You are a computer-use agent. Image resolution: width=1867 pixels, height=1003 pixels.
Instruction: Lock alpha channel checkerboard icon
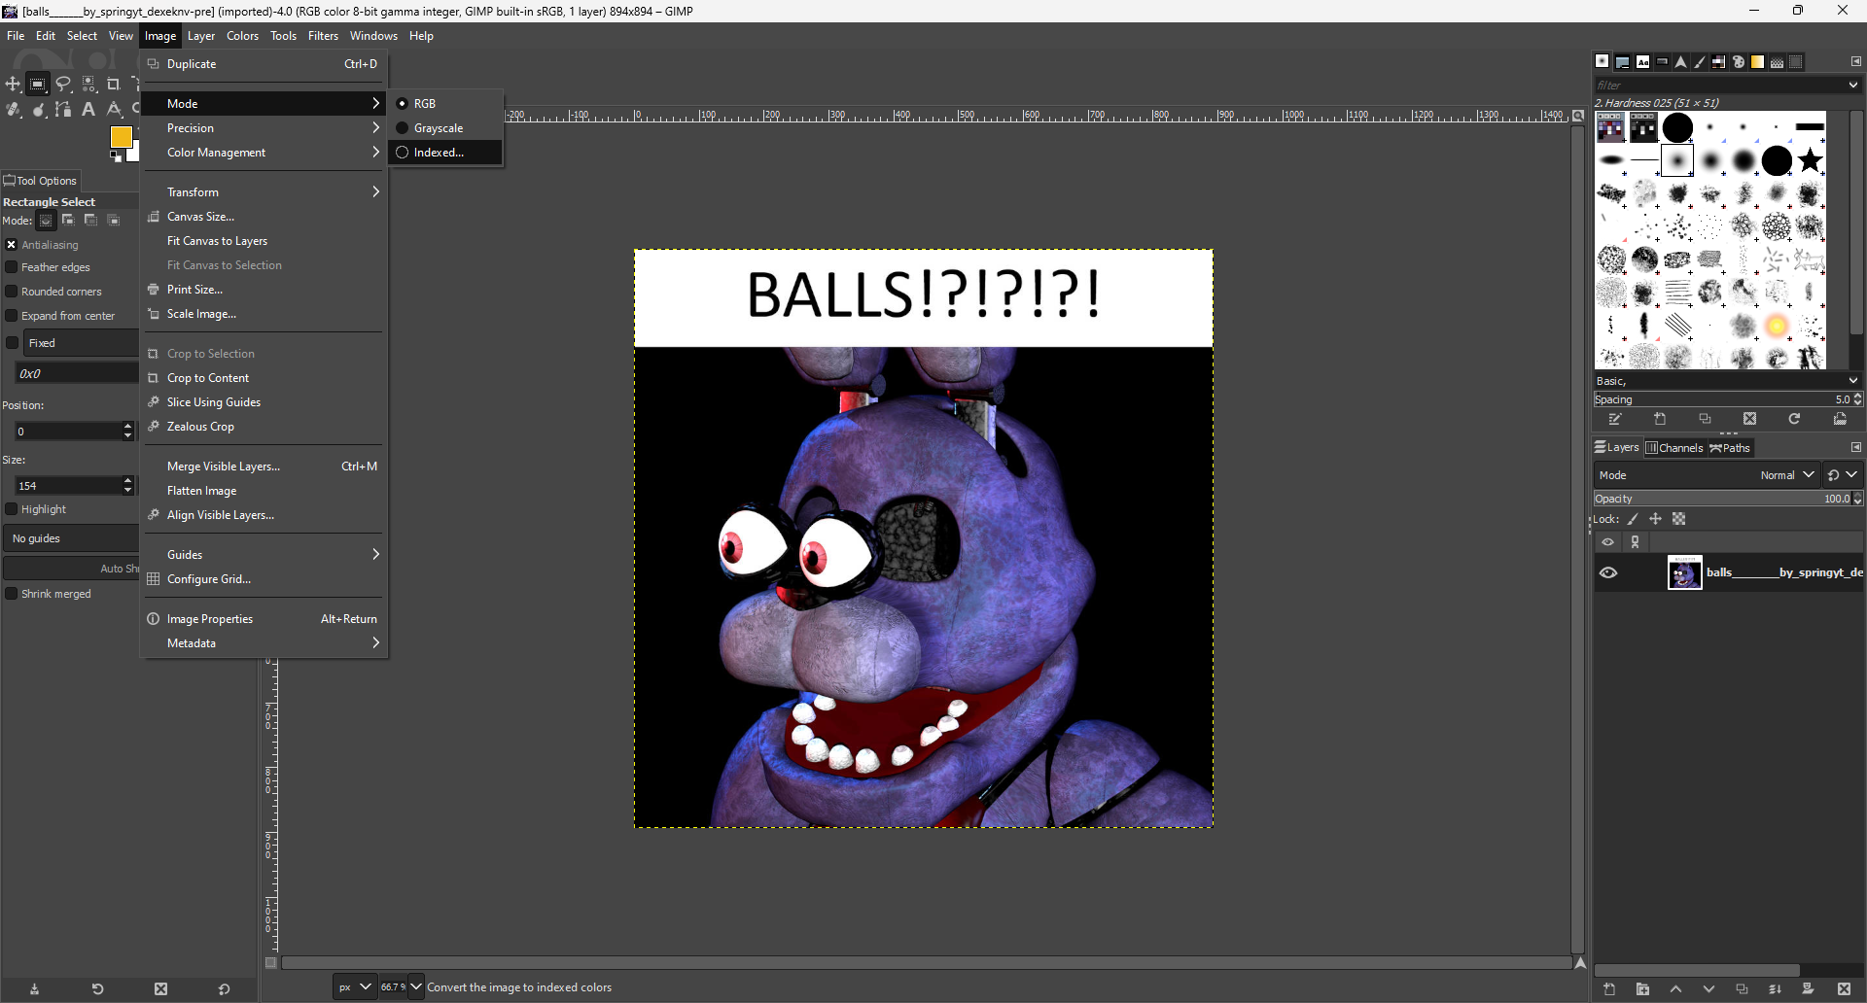(1678, 519)
